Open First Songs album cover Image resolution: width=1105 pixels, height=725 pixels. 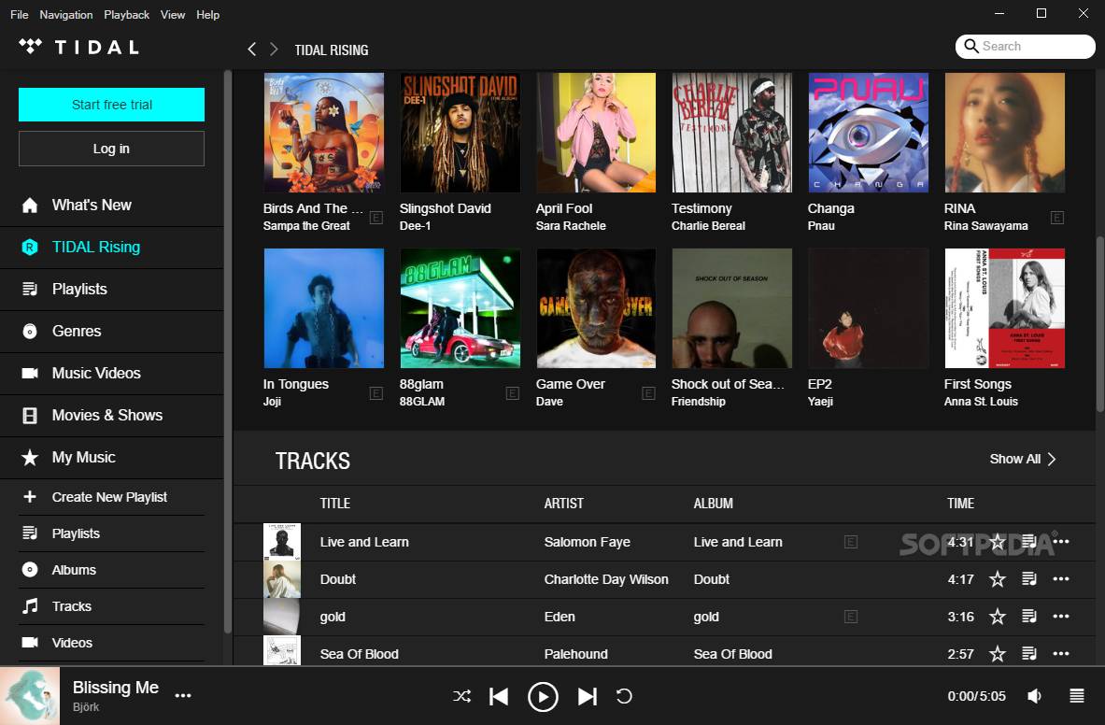tap(1005, 308)
